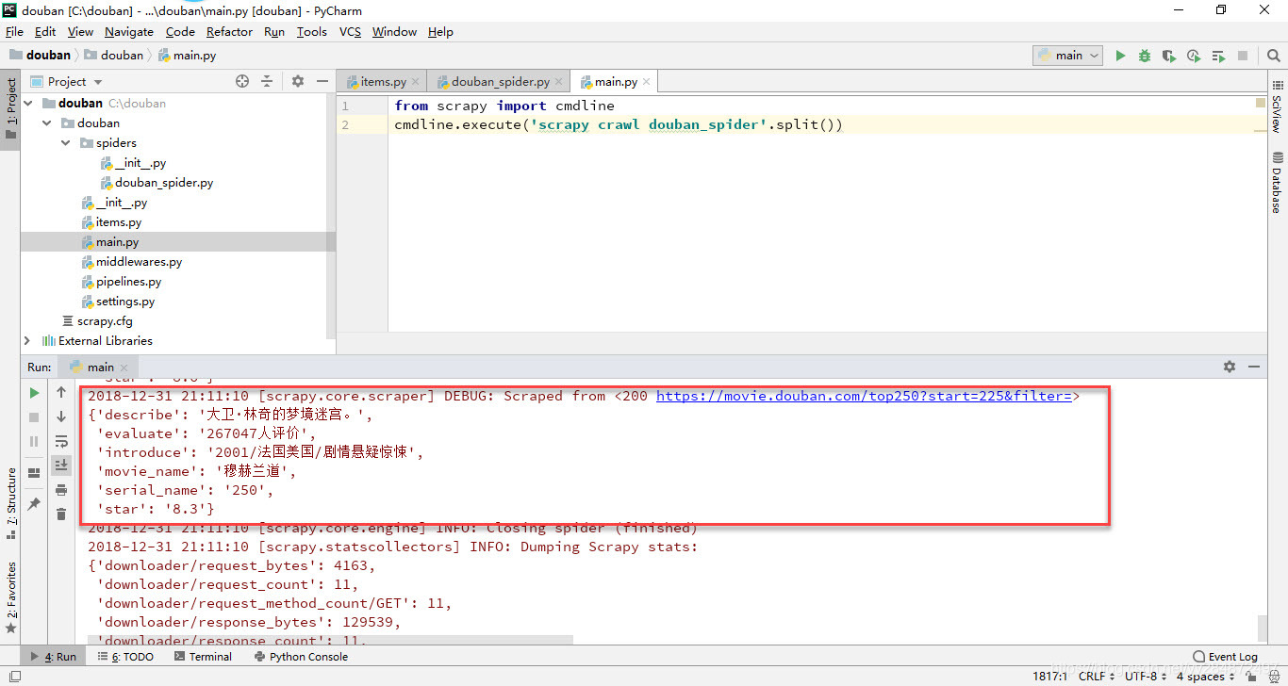Viewport: 1288px width, 686px height.
Task: Click the locate/scroll from source target icon
Action: [242, 82]
